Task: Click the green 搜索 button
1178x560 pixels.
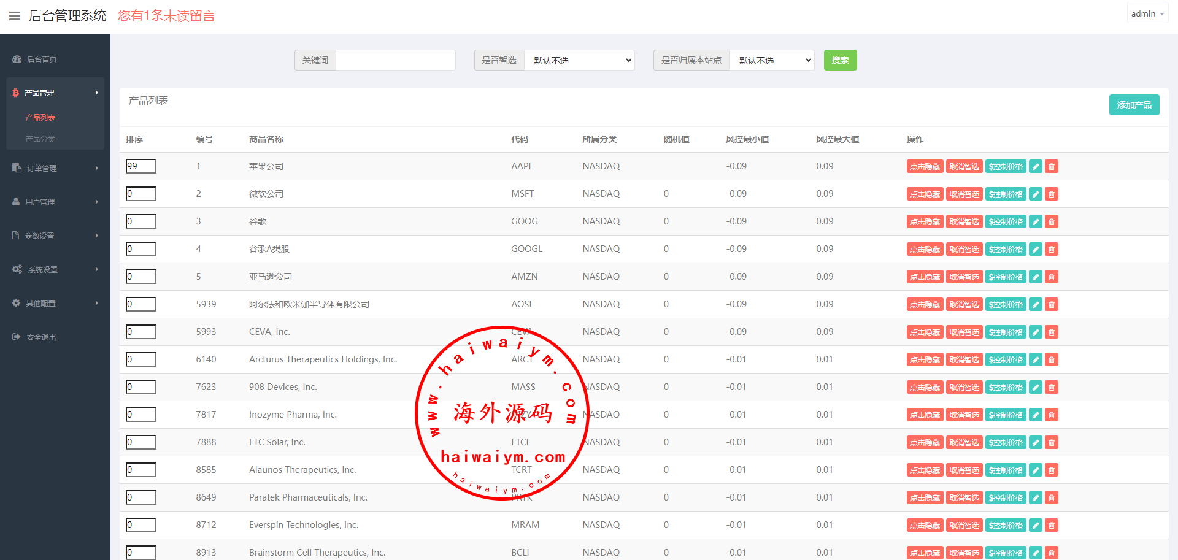Action: pyautogui.click(x=840, y=60)
